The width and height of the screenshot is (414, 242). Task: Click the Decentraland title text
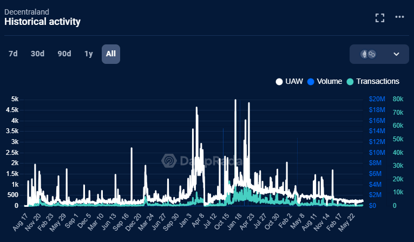coord(27,12)
